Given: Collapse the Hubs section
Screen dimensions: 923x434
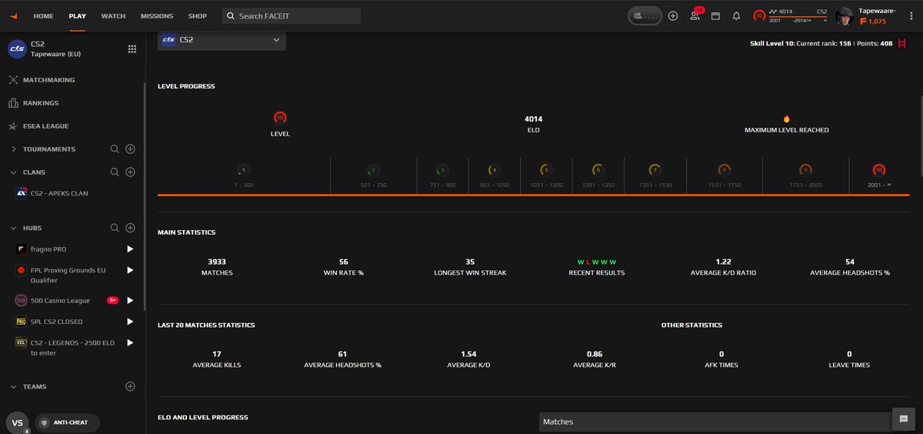Looking at the screenshot, I should [x=14, y=228].
